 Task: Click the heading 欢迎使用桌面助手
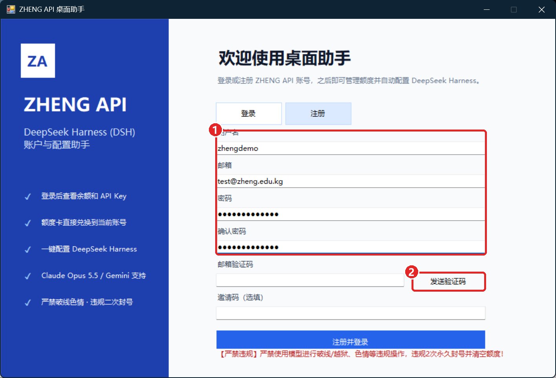click(x=285, y=58)
